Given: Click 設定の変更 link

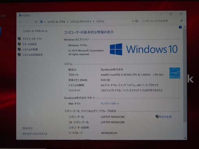Looking at the screenshot, I should point(165,117).
